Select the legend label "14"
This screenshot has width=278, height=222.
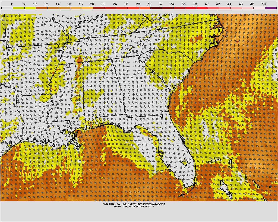coord(58,4)
